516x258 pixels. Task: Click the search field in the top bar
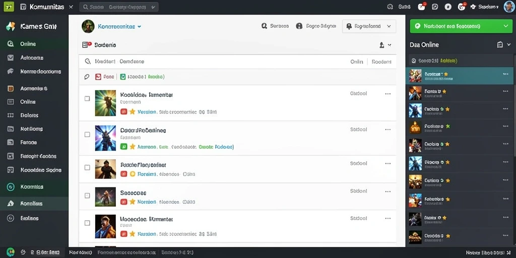119,7
